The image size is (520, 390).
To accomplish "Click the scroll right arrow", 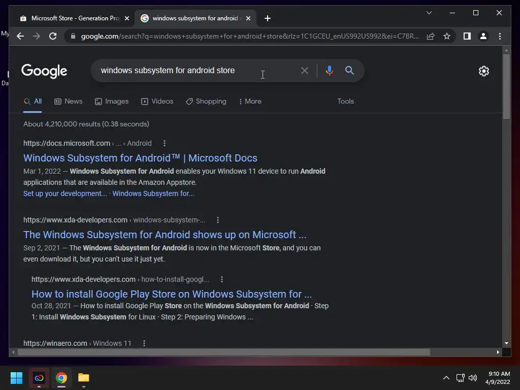I will [498, 352].
